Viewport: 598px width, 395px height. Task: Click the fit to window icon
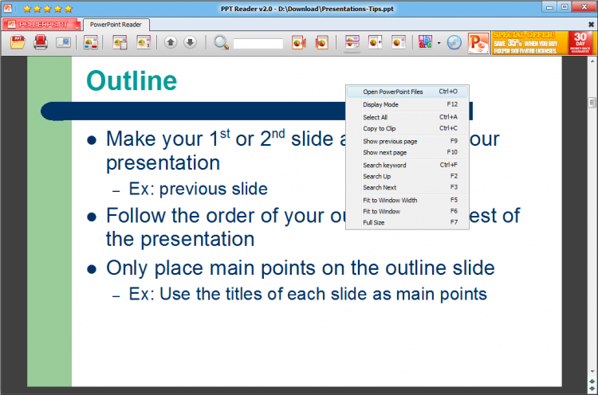point(376,42)
